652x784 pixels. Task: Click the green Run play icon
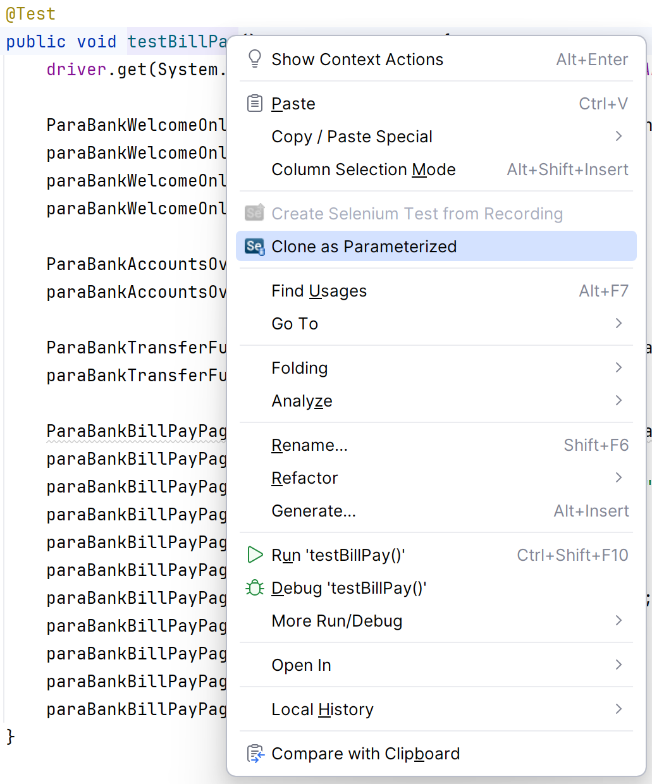tap(255, 554)
